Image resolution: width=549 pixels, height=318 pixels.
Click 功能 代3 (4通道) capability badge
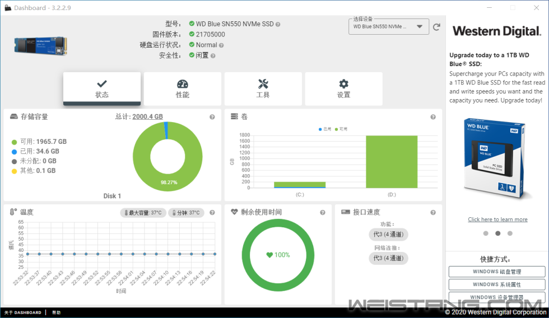(388, 235)
